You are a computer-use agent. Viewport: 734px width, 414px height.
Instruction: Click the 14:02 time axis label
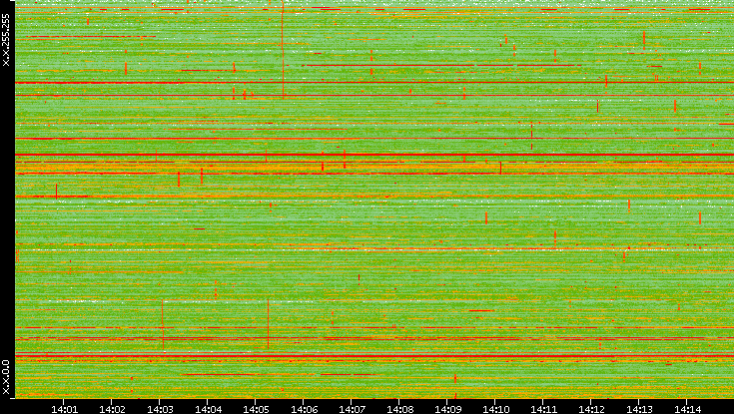[x=112, y=409]
